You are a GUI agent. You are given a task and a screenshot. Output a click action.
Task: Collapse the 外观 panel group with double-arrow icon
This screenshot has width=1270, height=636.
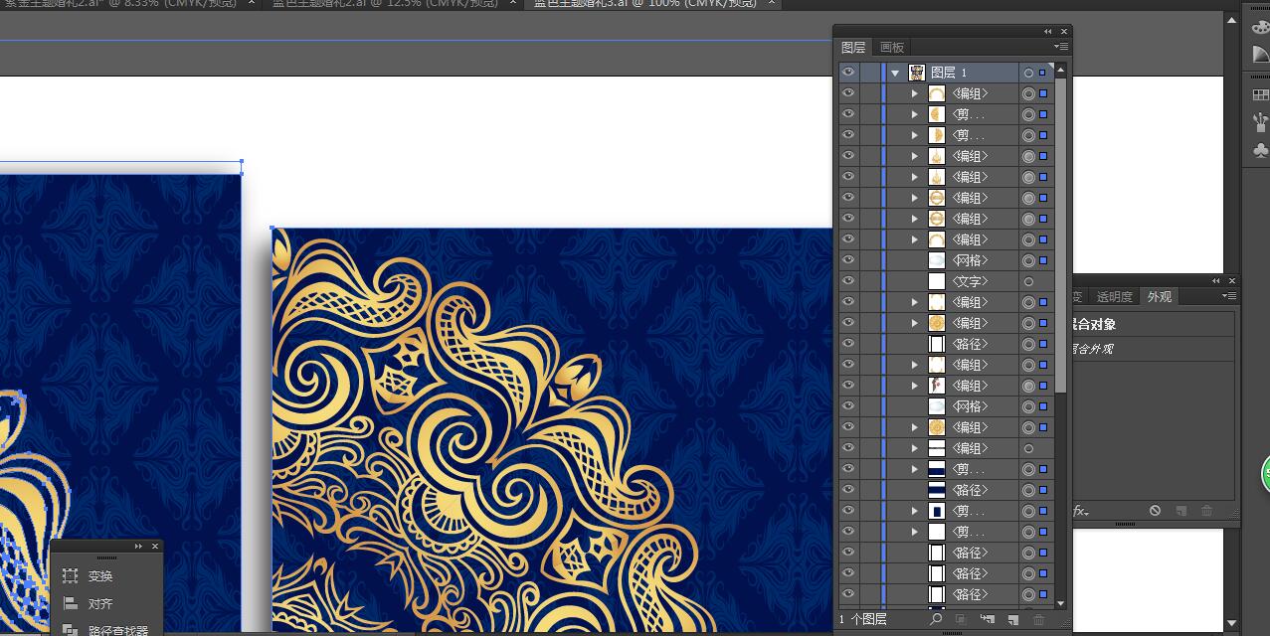click(x=1216, y=281)
